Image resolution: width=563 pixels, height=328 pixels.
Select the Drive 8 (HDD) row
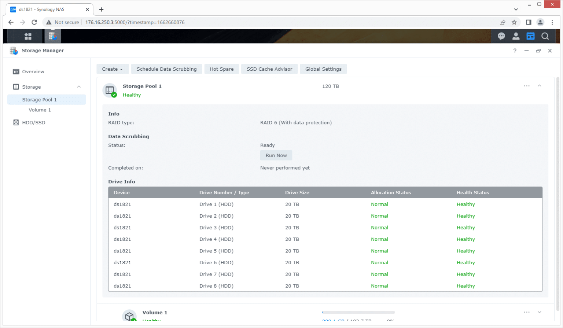coord(325,286)
